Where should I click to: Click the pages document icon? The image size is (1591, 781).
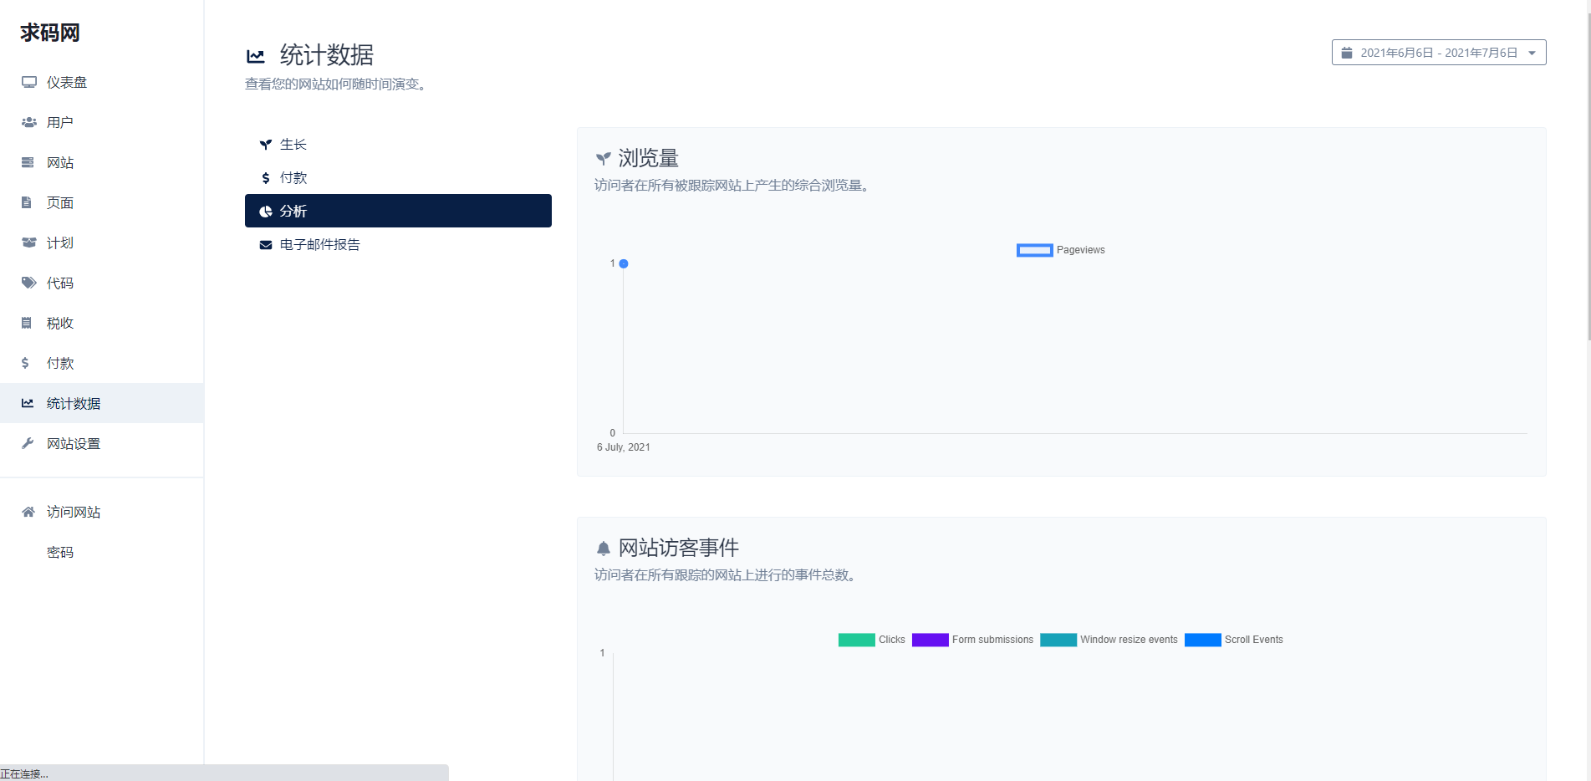[x=27, y=202]
